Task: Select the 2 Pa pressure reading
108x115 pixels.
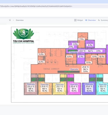Action: (x=81, y=56)
